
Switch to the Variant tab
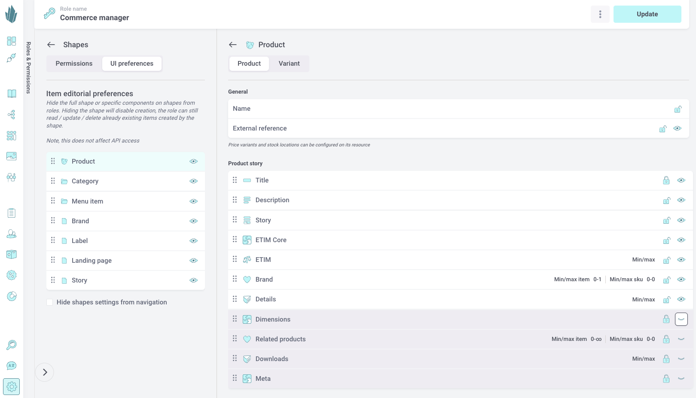[x=289, y=64]
